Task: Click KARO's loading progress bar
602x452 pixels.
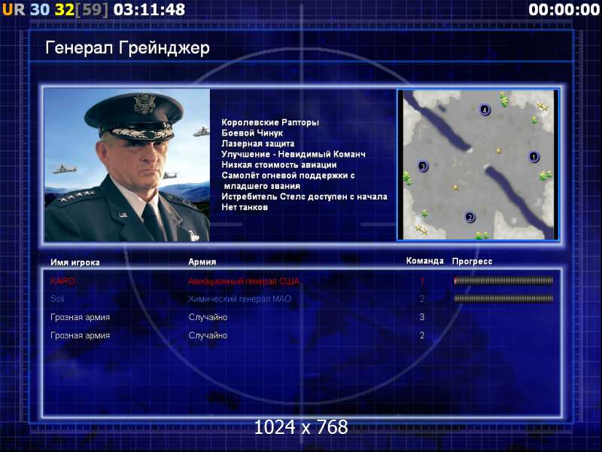Action: [503, 281]
